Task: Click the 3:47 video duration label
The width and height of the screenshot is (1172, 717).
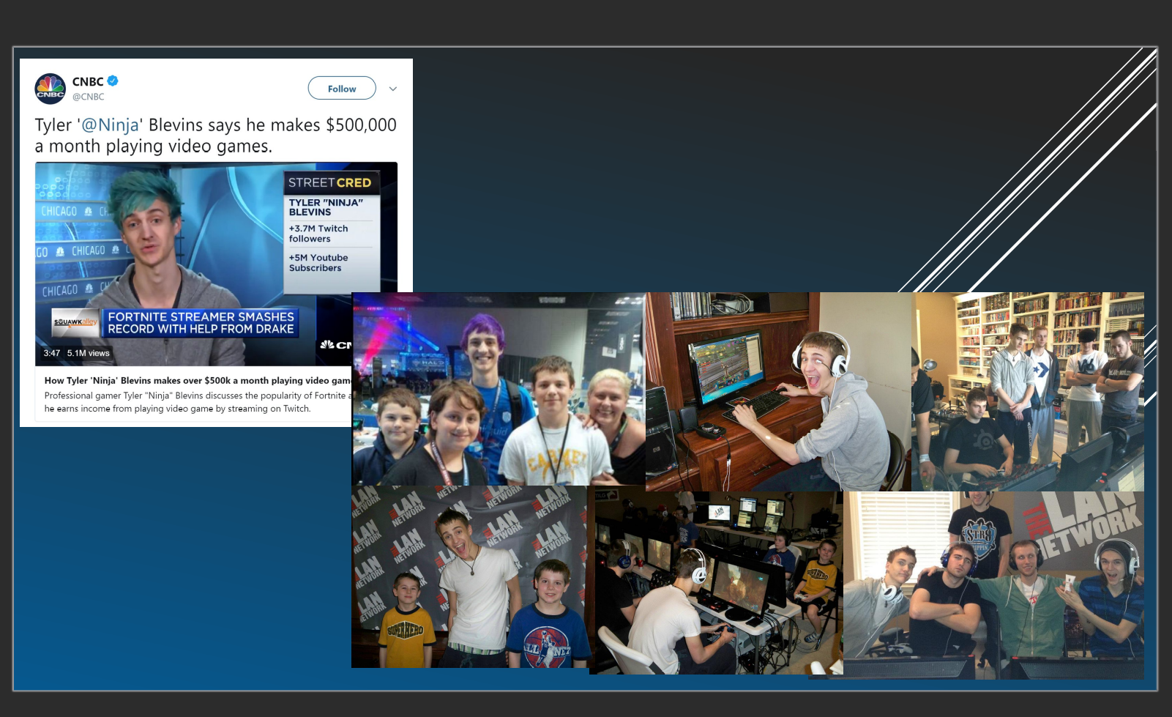Action: (52, 353)
